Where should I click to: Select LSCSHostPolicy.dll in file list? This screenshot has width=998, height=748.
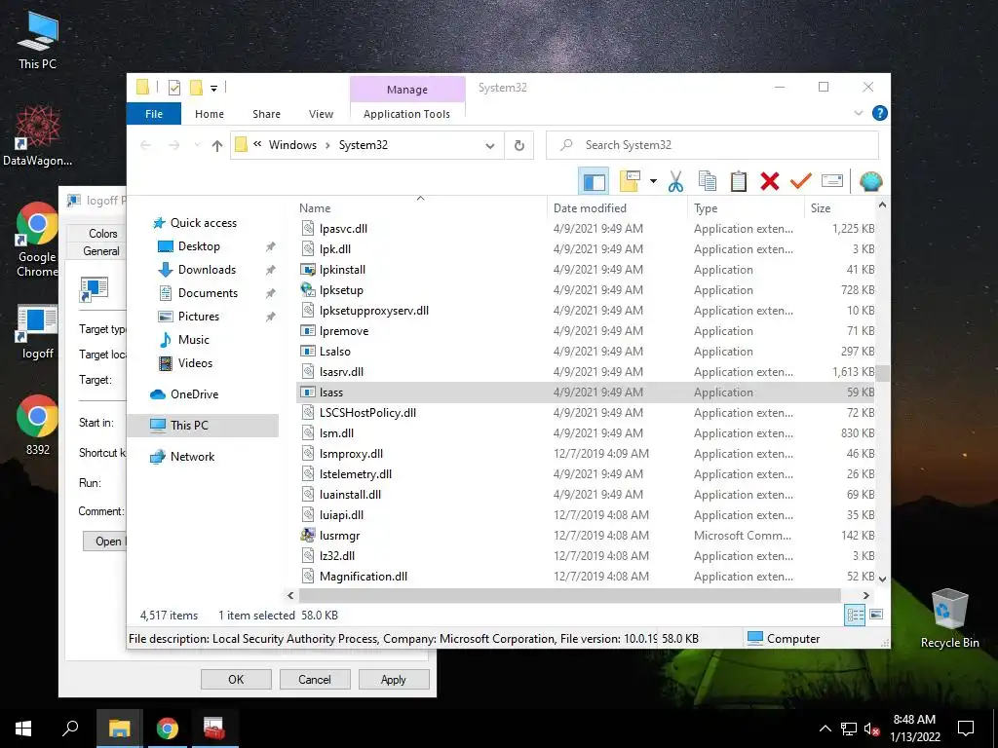coord(586,413)
